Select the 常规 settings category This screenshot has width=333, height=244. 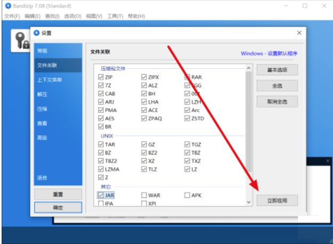click(58, 51)
